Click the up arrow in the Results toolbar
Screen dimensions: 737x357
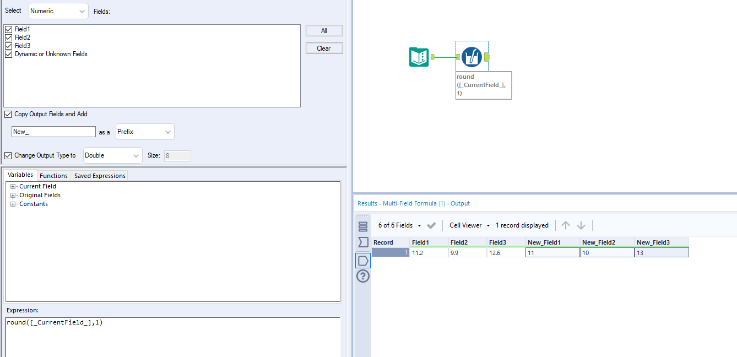[565, 225]
